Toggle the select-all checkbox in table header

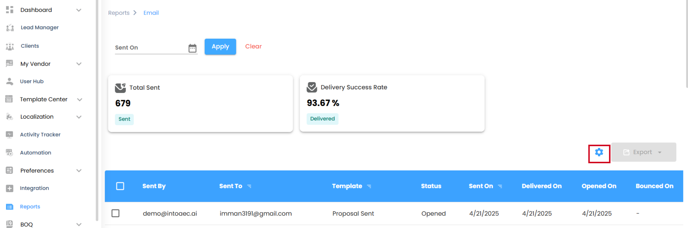point(120,186)
